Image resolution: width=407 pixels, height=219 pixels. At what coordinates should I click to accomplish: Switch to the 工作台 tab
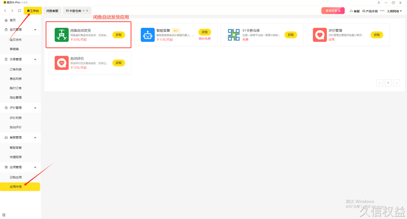[33, 11]
